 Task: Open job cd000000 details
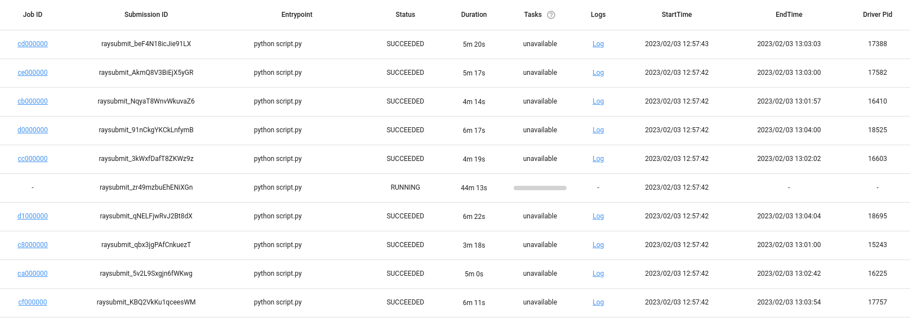pos(33,44)
